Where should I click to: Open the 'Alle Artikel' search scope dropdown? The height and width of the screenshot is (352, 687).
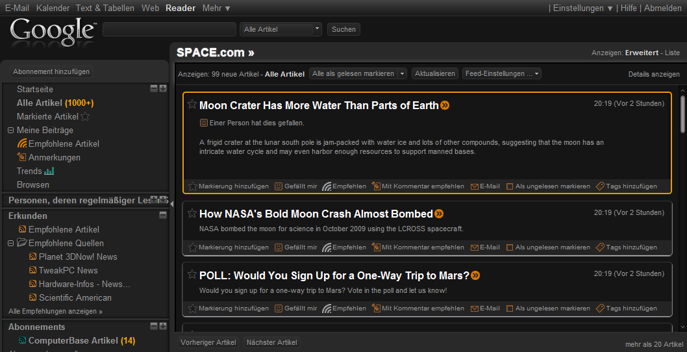[x=281, y=29]
